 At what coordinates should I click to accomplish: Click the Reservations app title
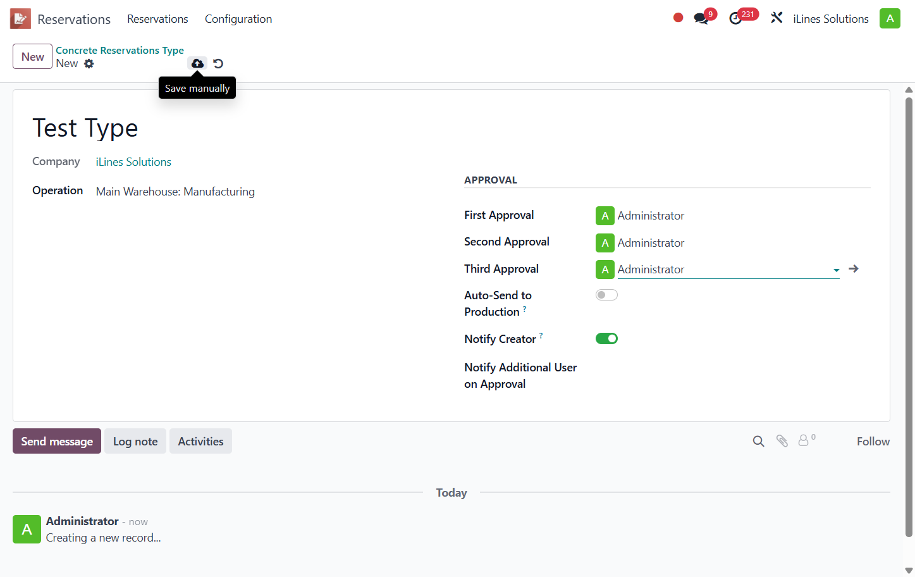coord(74,19)
